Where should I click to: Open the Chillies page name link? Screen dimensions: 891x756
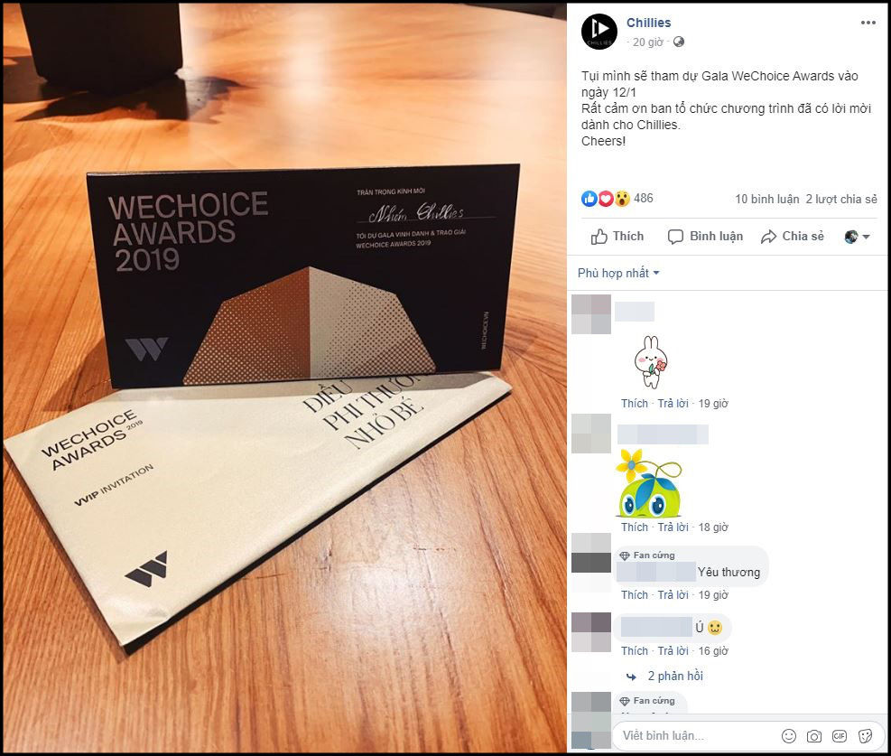coord(648,23)
